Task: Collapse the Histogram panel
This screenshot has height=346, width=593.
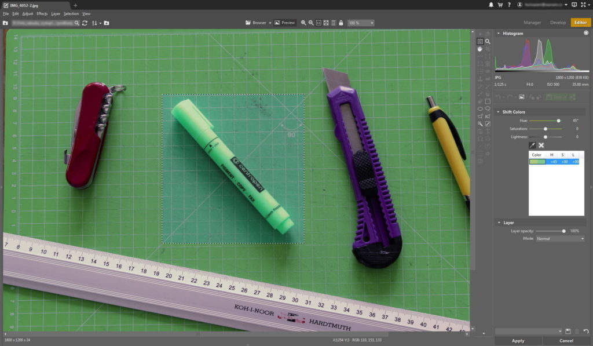Action: coord(499,33)
